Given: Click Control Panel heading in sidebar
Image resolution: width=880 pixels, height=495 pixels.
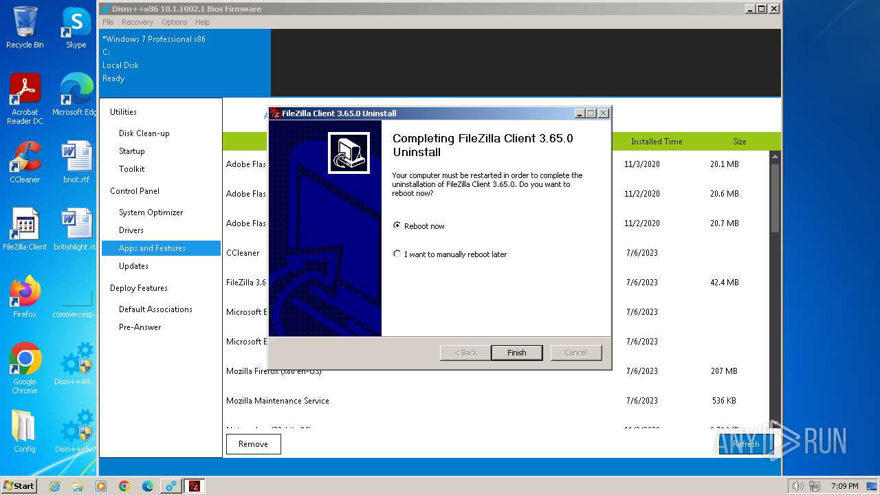Looking at the screenshot, I should point(135,191).
